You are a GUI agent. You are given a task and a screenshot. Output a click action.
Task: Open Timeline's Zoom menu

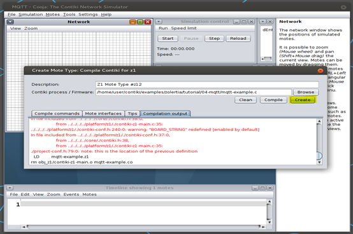(x=54, y=195)
